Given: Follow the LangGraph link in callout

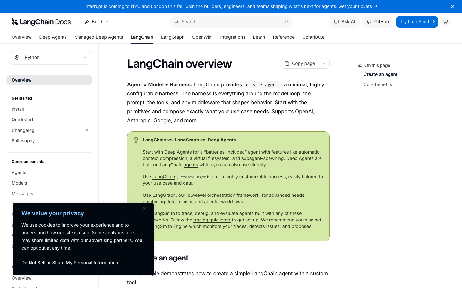Looking at the screenshot, I should pyautogui.click(x=164, y=195).
